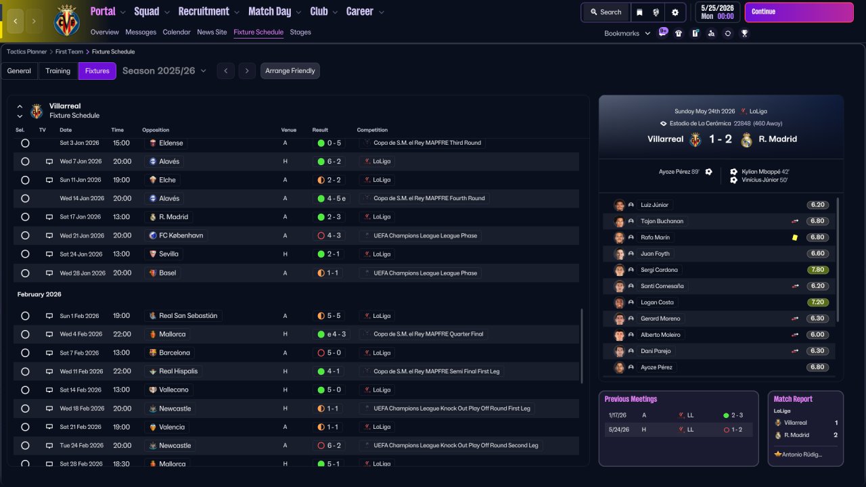Open the messages icon with 9+ badge
Screen dimensions: 866x487
(662, 33)
